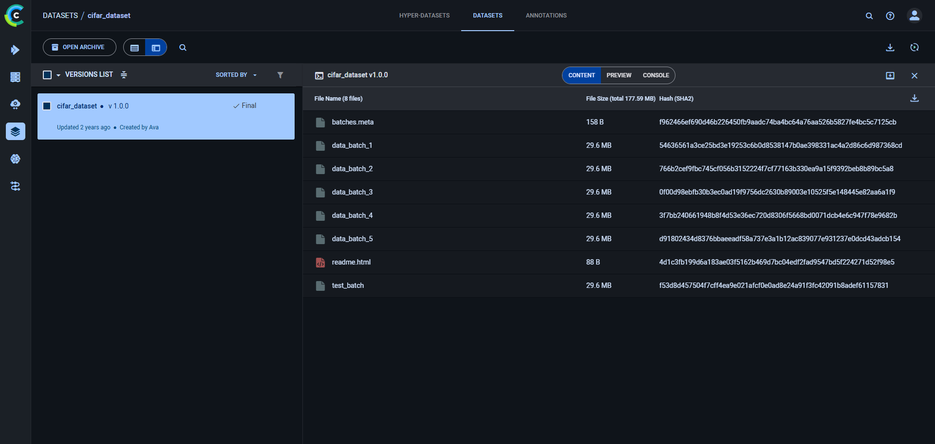
Task: Click the DATASETS breadcrumb link
Action: (x=60, y=16)
